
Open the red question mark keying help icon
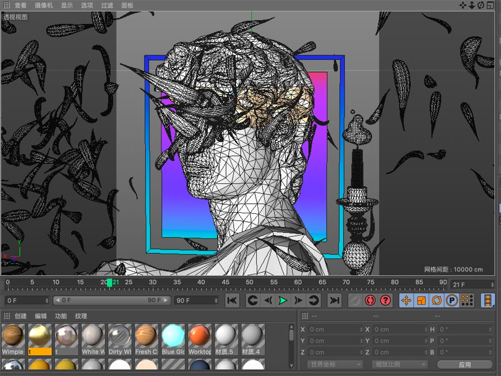385,301
